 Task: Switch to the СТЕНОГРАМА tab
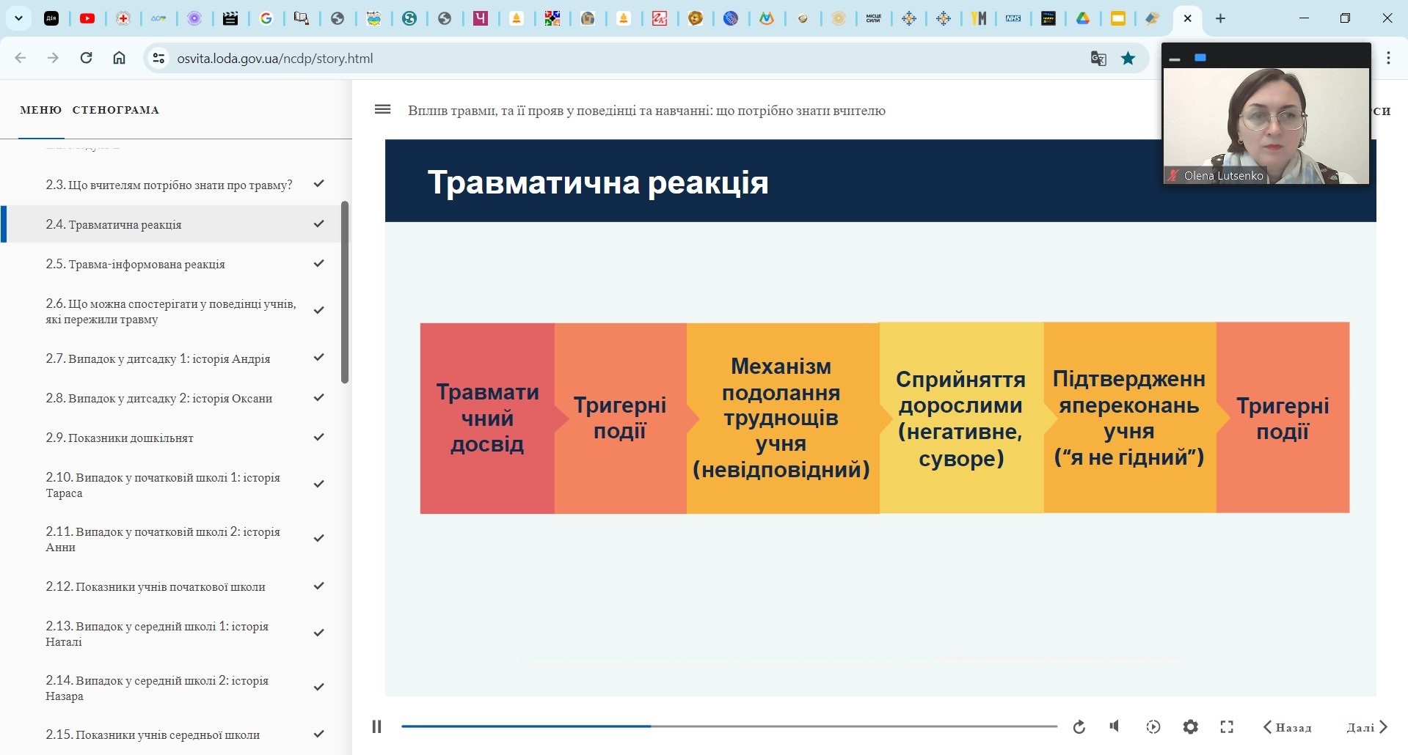click(x=115, y=110)
